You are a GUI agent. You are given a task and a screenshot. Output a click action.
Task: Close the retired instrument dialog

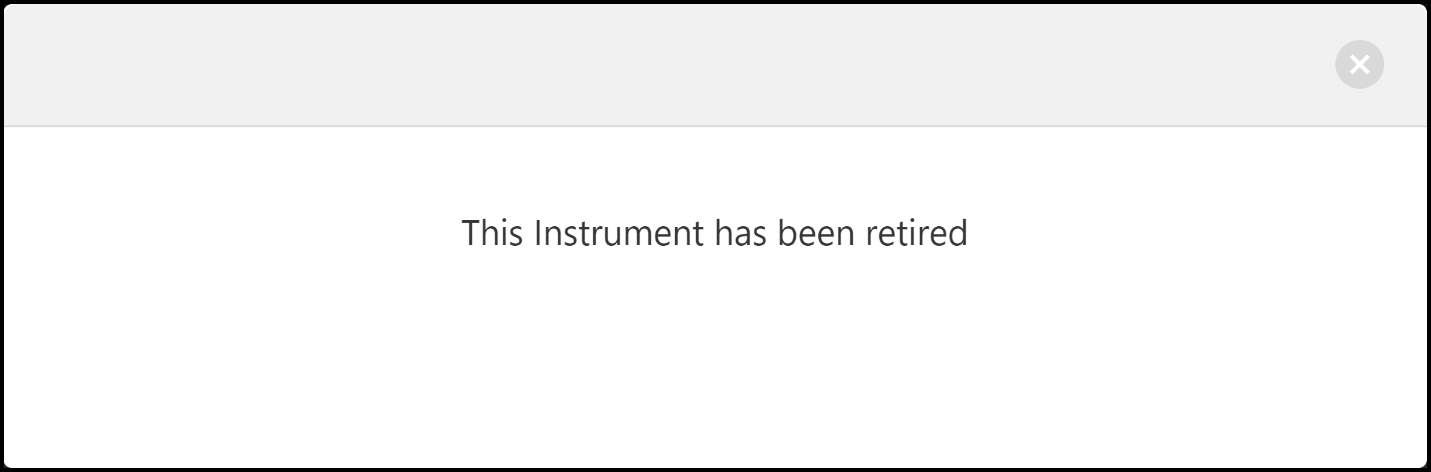1359,64
